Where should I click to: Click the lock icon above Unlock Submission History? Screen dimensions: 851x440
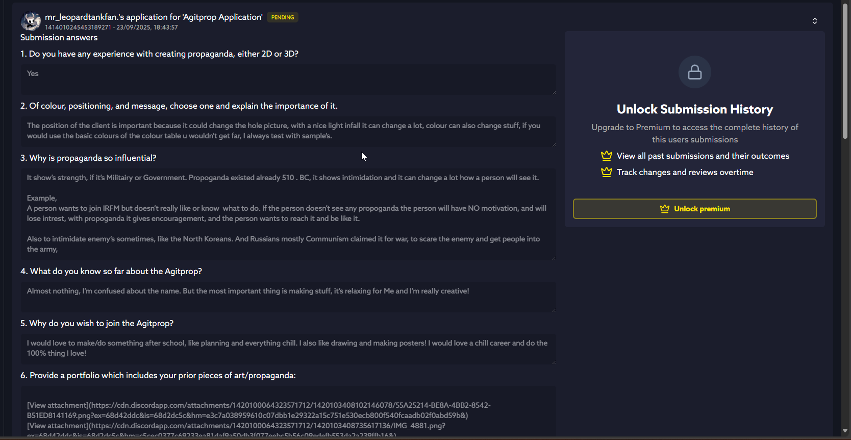tap(694, 72)
